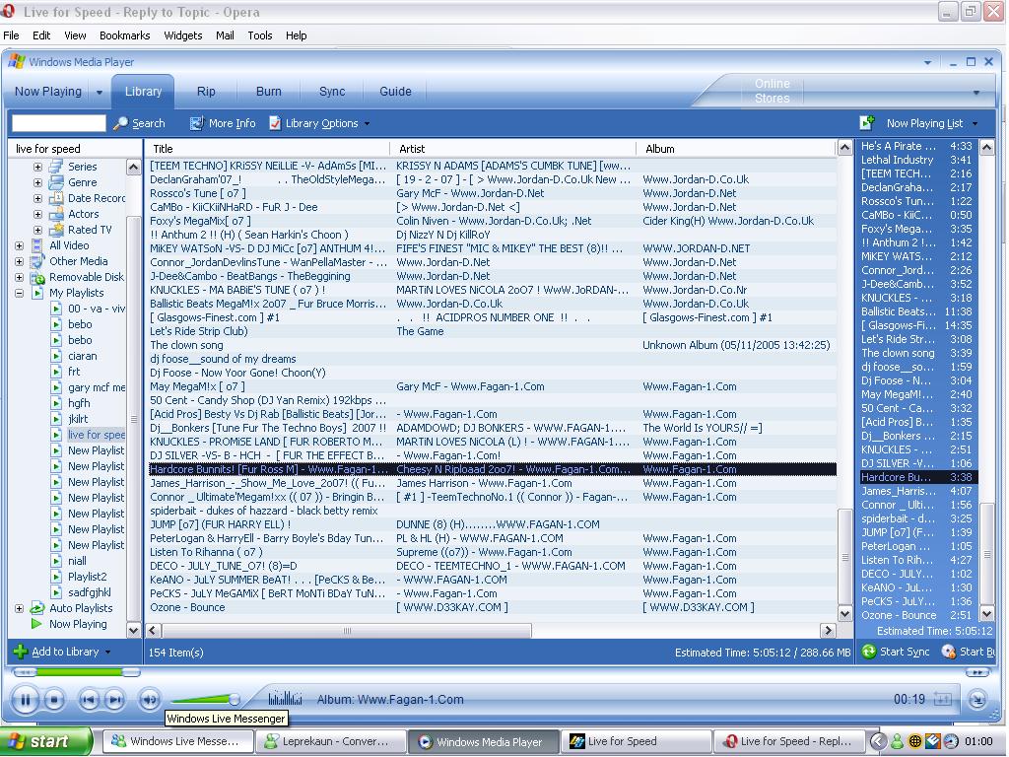
Task: Switch to Live for Speed taskbar game item
Action: [x=638, y=741]
